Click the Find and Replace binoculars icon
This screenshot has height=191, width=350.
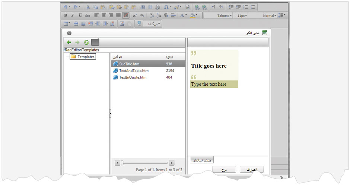click(x=143, y=7)
